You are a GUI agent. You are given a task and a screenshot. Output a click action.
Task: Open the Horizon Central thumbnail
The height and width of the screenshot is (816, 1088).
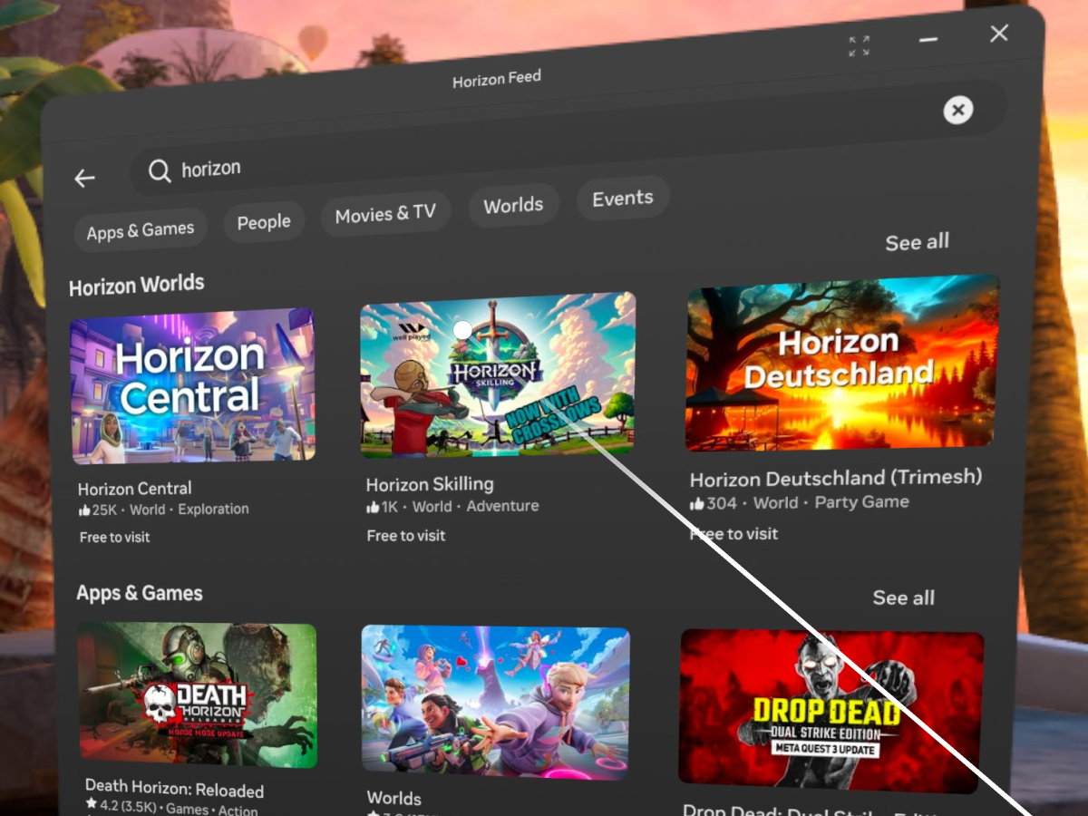(193, 385)
